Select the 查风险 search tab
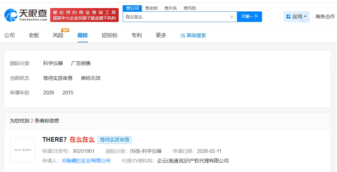 tap(190, 8)
